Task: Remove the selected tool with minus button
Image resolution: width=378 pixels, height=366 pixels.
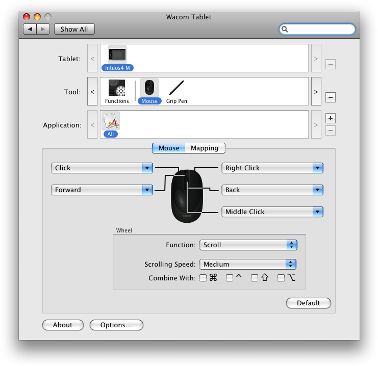Action: coord(331,97)
